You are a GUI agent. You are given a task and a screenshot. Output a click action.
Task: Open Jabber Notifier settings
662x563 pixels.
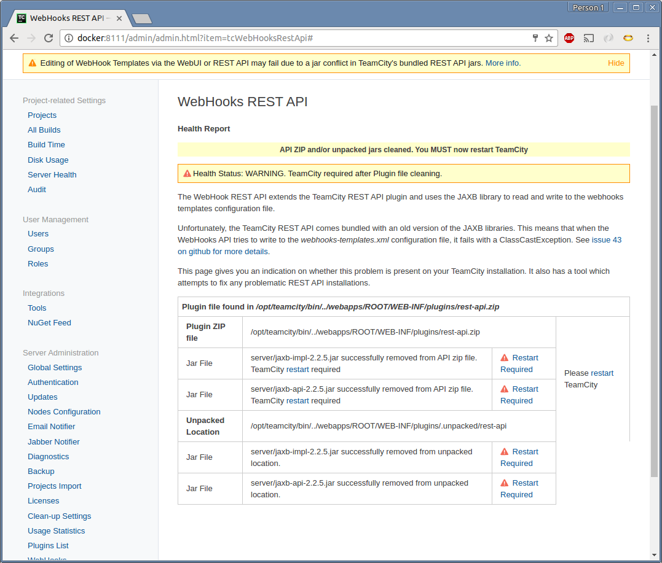point(53,441)
